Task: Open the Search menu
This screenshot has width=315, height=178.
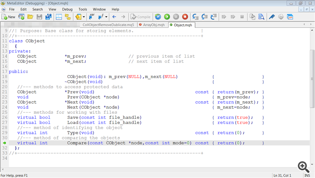Action: 37,9
